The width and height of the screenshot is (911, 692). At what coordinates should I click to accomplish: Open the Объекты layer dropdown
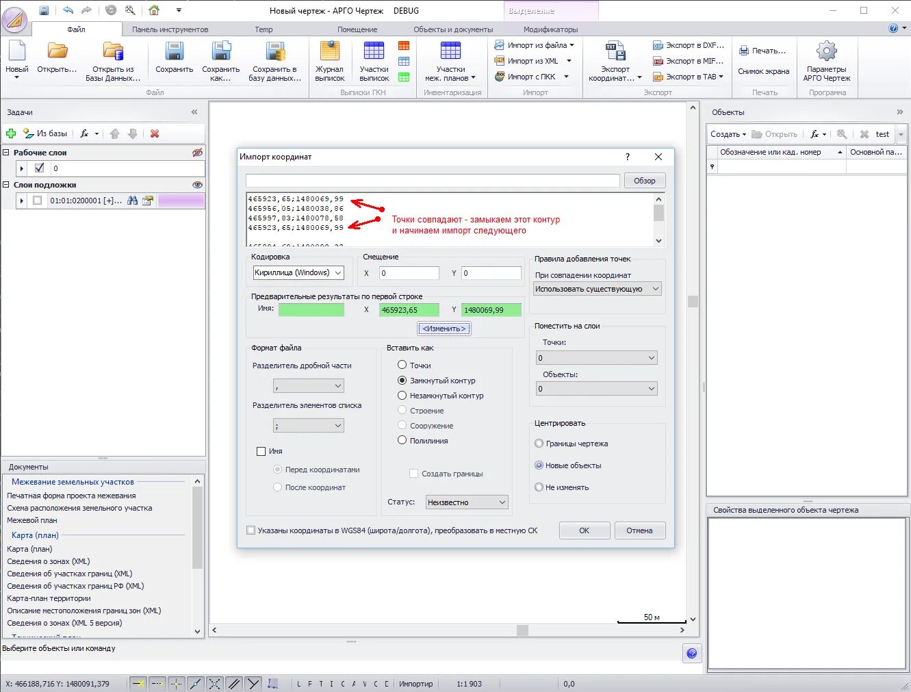click(596, 389)
